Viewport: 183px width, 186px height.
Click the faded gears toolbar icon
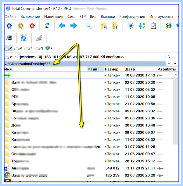tap(88, 26)
